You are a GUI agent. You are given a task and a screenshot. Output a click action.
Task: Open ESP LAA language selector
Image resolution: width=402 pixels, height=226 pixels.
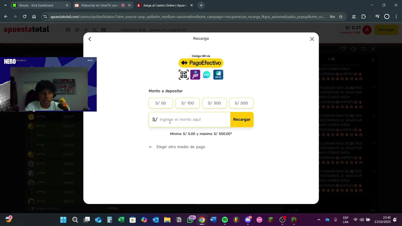point(345,220)
